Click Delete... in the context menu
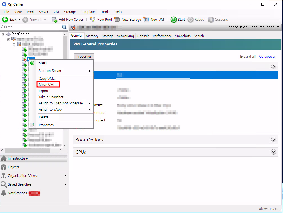 (x=45, y=117)
